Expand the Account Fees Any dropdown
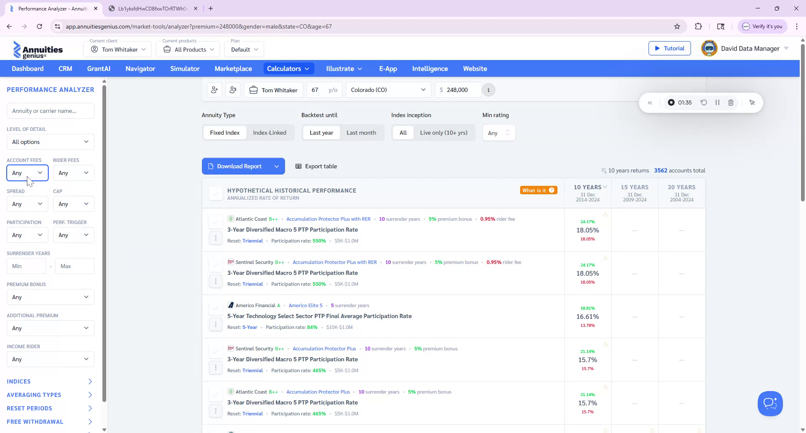This screenshot has width=806, height=433. pyautogui.click(x=27, y=172)
